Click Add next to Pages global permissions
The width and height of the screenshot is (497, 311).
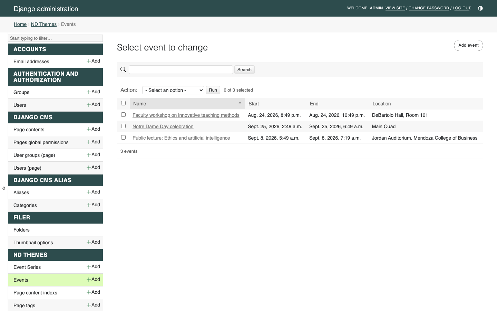pyautogui.click(x=93, y=142)
